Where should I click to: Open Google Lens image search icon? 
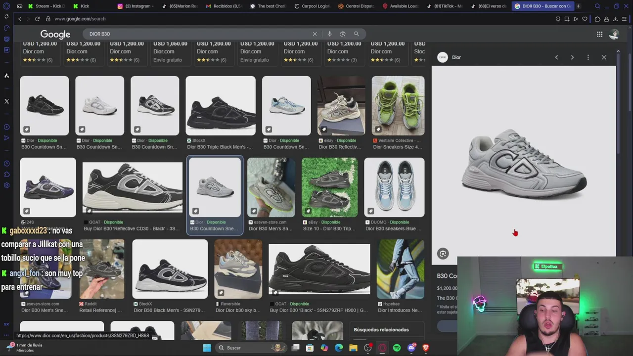(343, 34)
